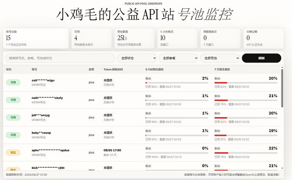The height and width of the screenshot is (180, 292).
Task: Click the 状态 column header
Action: pyautogui.click(x=9, y=69)
